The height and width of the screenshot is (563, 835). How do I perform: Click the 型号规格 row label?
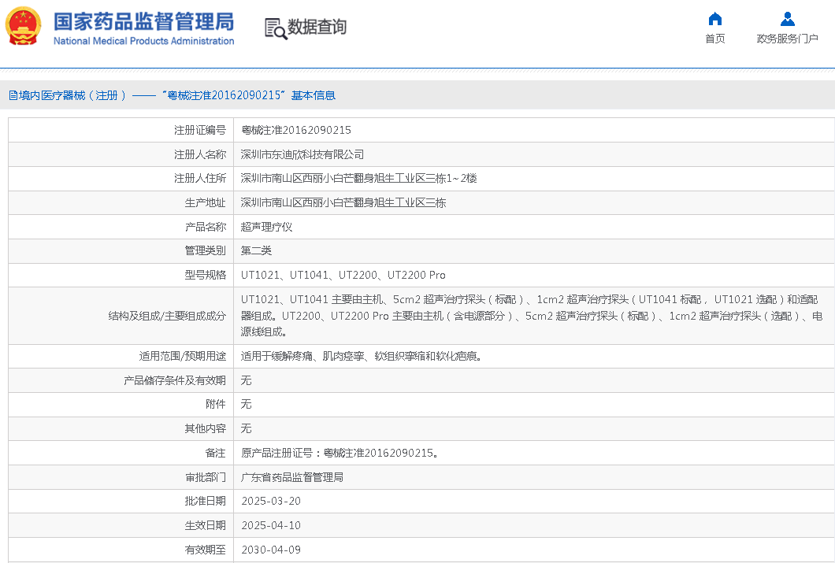(x=205, y=275)
